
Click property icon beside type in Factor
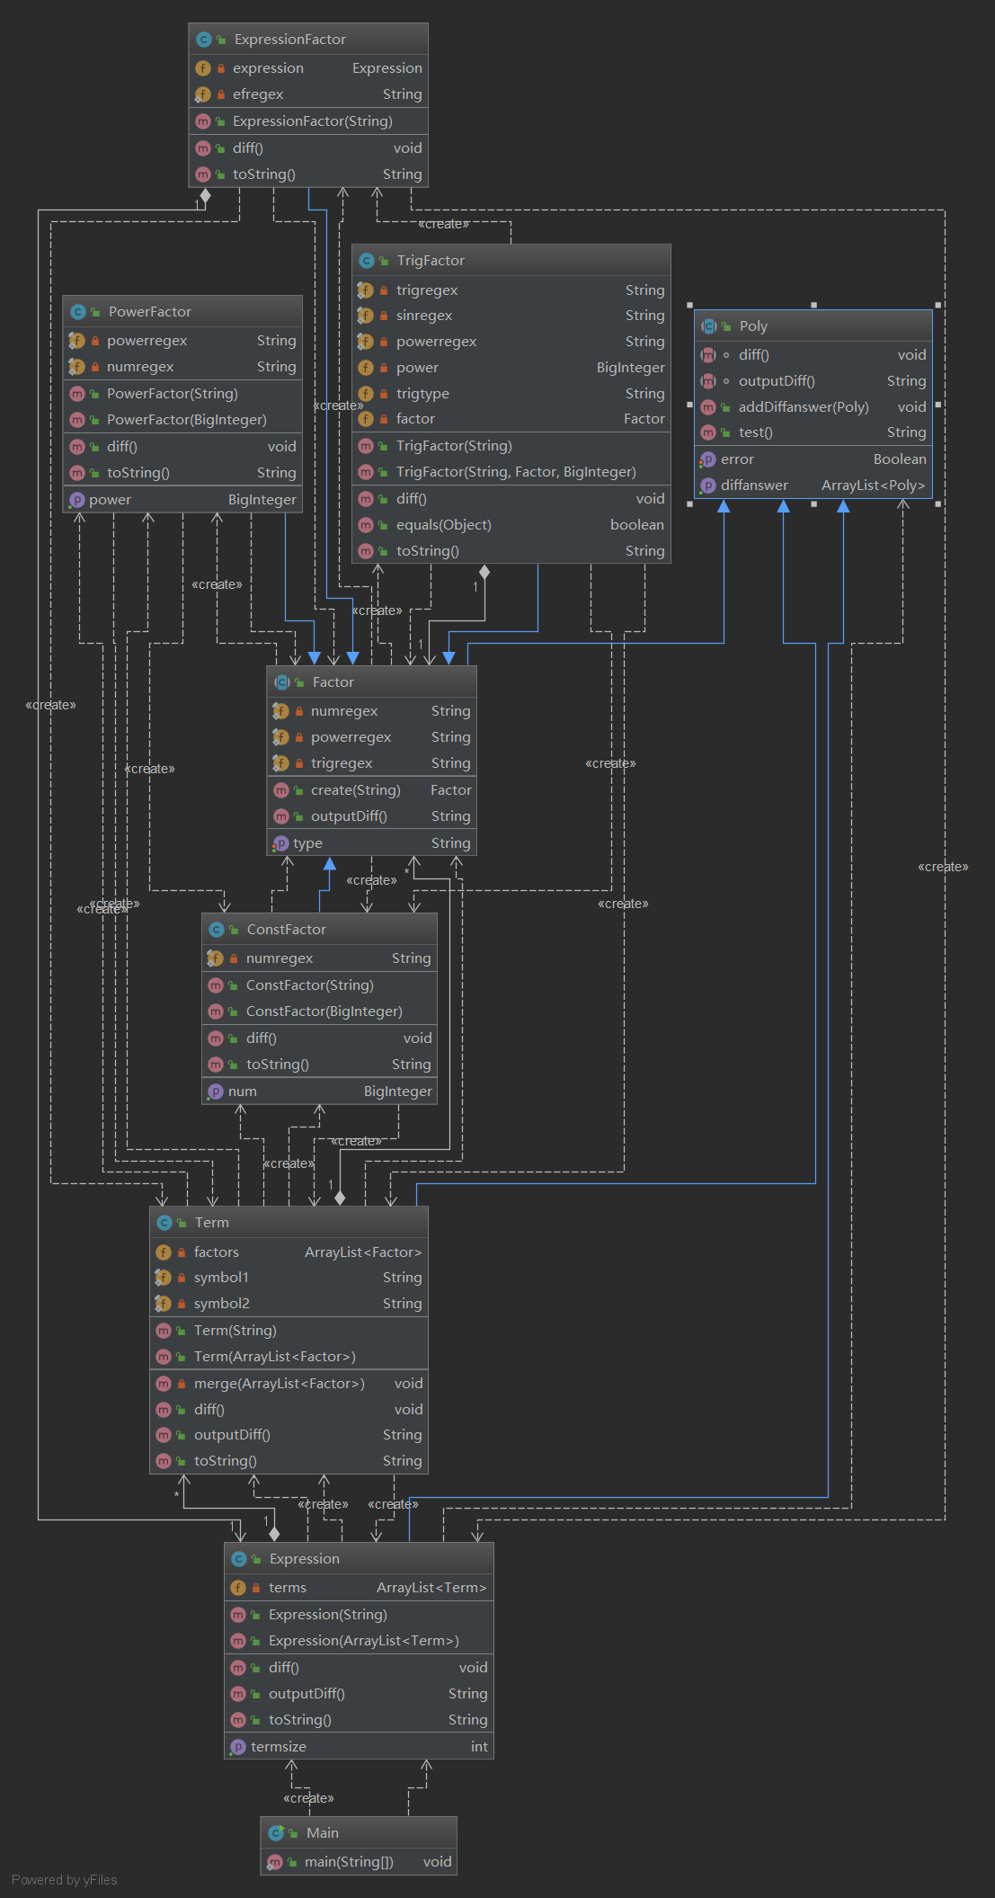280,843
